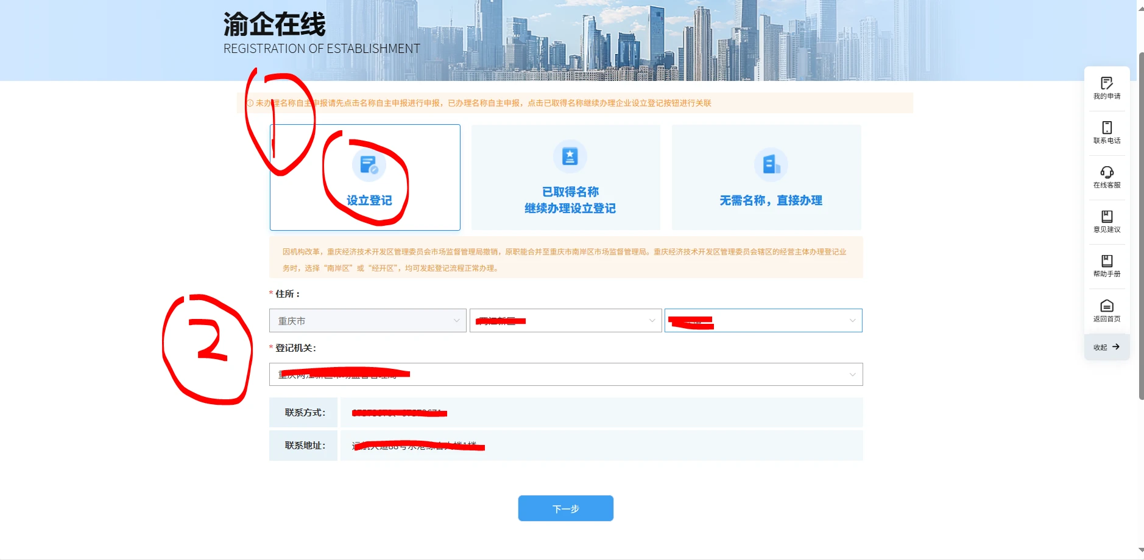
Task: Select 无需名称，直接办理 card
Action: coord(771,201)
